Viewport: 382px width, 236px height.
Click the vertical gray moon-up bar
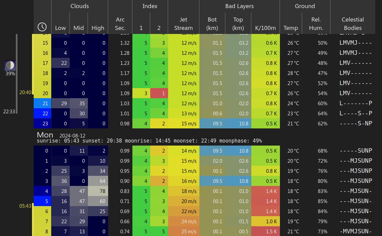(17, 74)
